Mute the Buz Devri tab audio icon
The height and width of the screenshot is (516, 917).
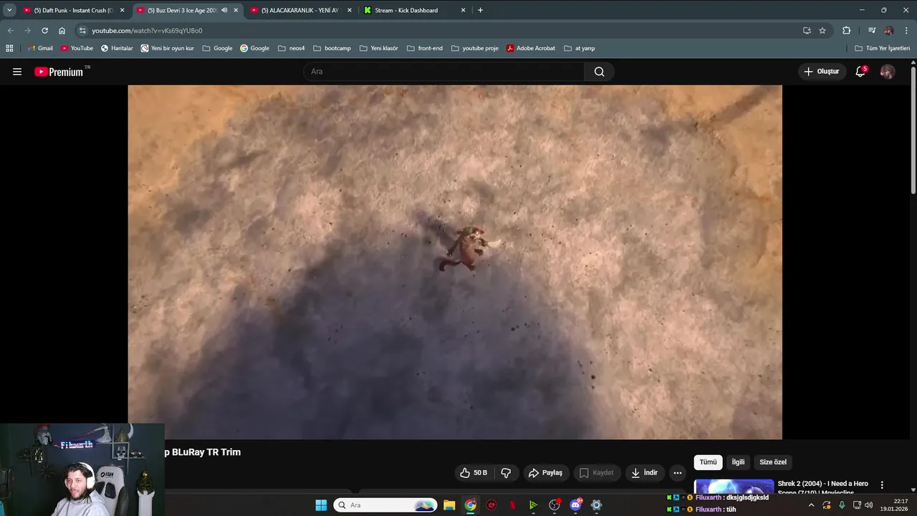click(x=224, y=10)
